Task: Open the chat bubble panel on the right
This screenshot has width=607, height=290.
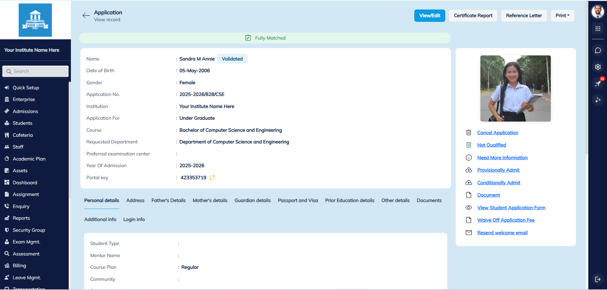Action: (x=598, y=50)
